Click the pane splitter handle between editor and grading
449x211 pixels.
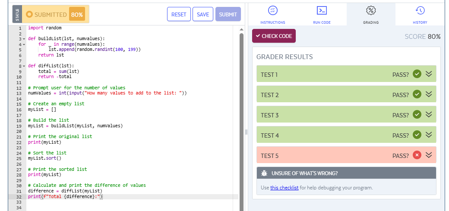pos(246,132)
